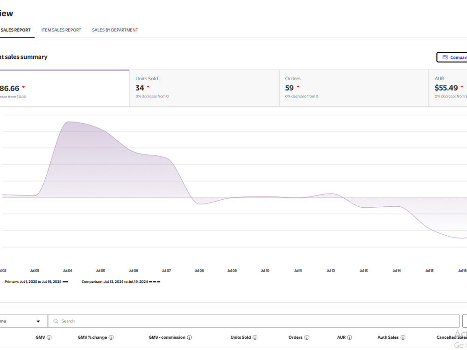Viewport: 467px width, 350px height.
Task: Click the red decrease arrow beside Orders 59
Action: 298,87
